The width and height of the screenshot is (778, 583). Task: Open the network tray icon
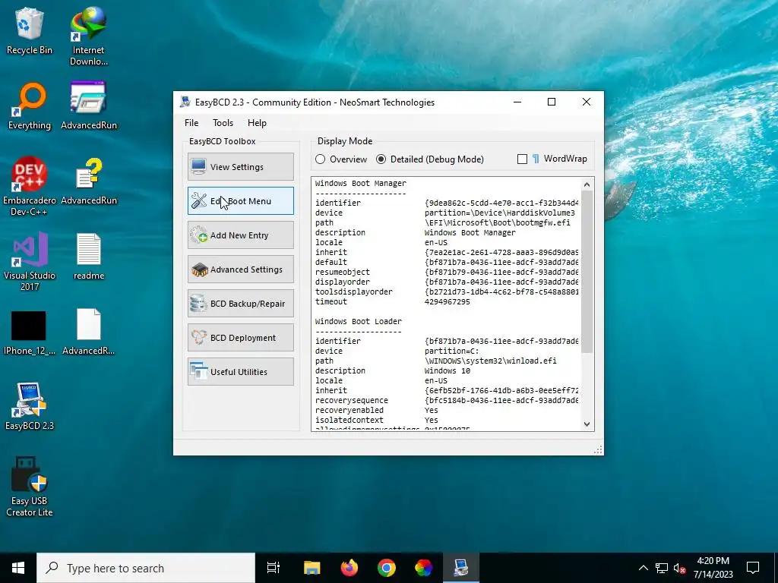tap(662, 568)
